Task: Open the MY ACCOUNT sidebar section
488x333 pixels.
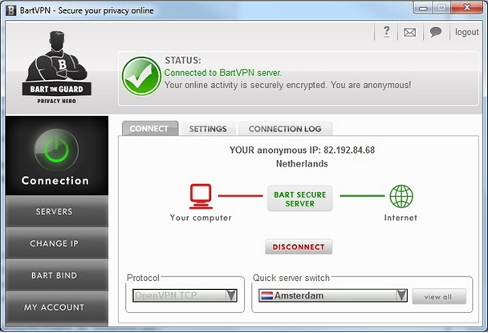Action: pyautogui.click(x=57, y=307)
